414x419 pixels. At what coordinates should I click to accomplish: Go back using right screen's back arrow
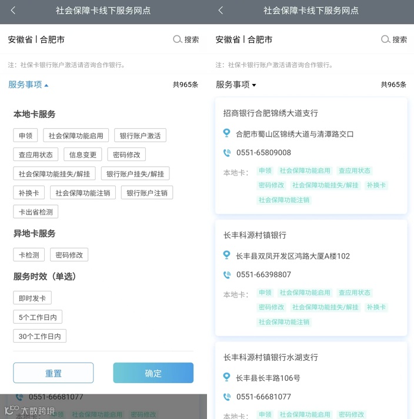[221, 11]
